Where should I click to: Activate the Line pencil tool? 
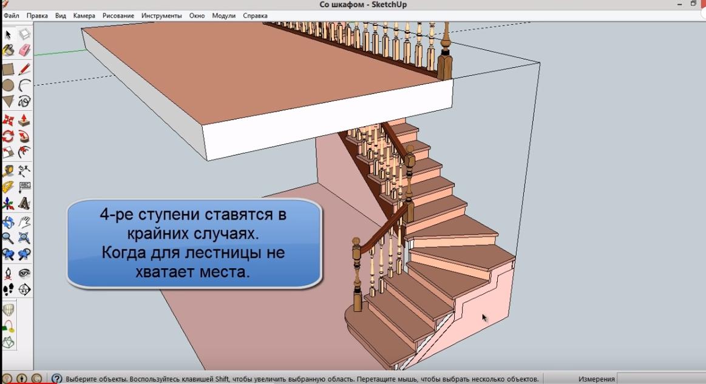tap(24, 69)
